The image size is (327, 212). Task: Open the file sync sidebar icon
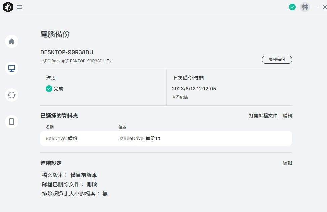click(12, 95)
